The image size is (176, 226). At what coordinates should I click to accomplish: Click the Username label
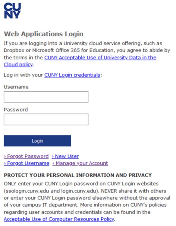pos(16,87)
